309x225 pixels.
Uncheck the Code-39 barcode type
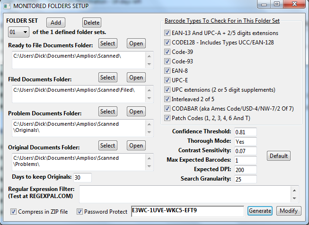tap(167, 52)
